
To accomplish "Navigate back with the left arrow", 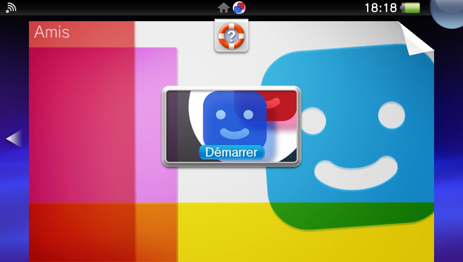I will tap(14, 138).
